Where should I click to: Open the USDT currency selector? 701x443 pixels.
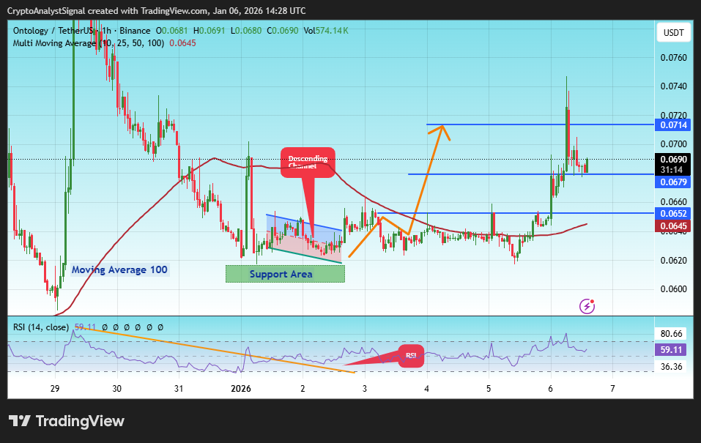(673, 33)
